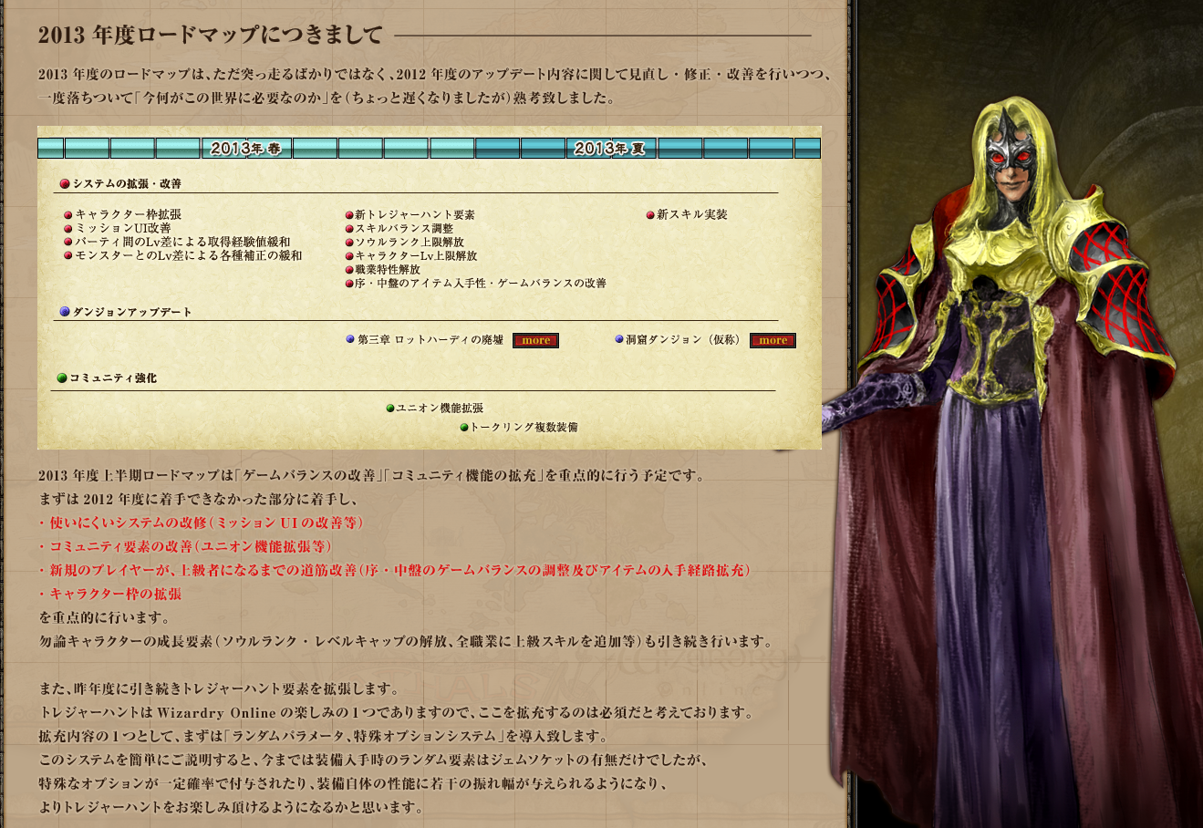Click the heading 2013 年度ロードマップにつきまして

pyautogui.click(x=211, y=36)
